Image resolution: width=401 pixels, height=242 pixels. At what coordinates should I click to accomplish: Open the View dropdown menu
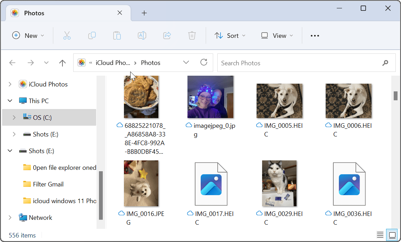pyautogui.click(x=277, y=35)
